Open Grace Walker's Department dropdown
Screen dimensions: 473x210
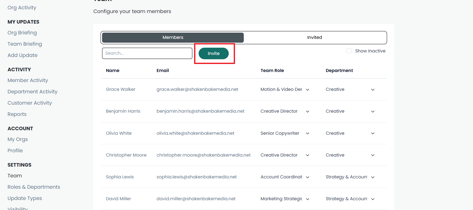point(350,89)
